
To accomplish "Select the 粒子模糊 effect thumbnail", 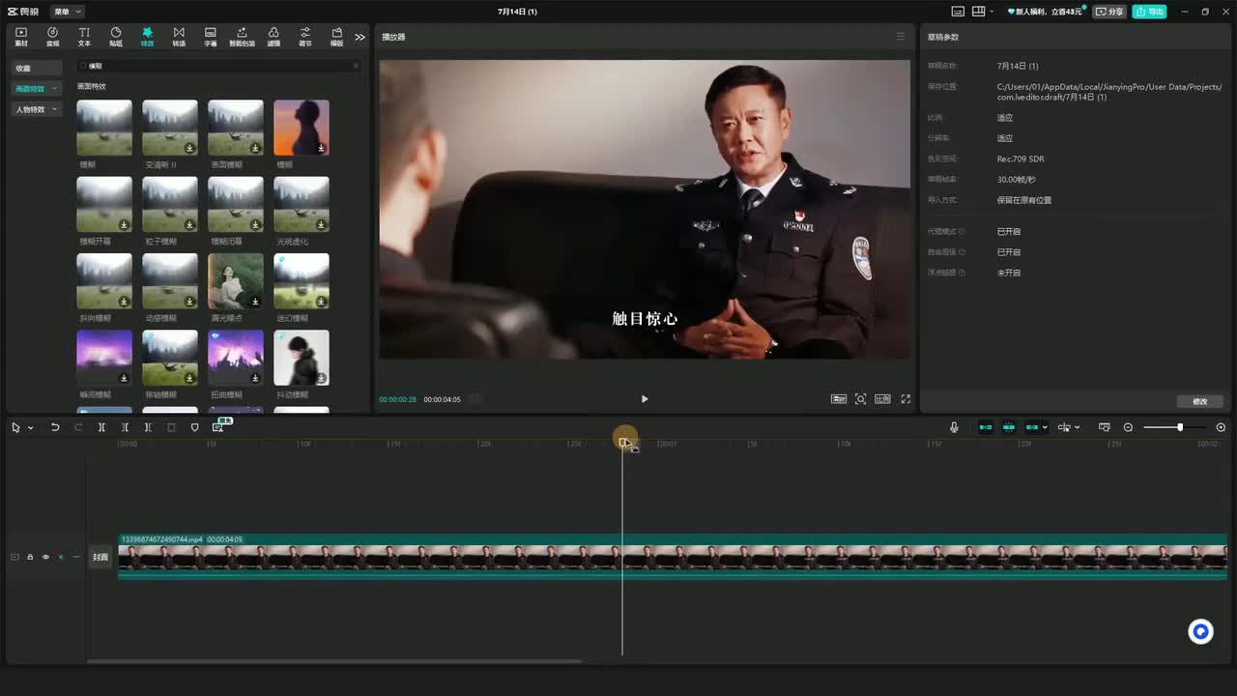I will [x=170, y=204].
